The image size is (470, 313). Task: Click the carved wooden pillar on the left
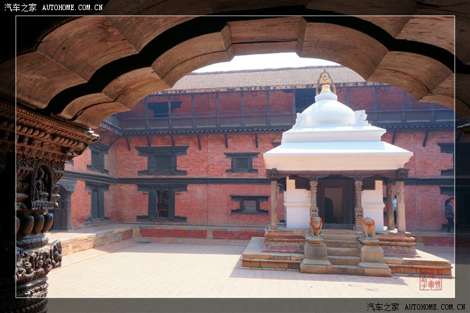34,222
